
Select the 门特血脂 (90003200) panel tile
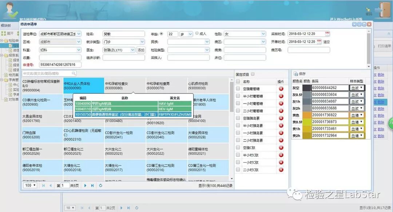[42, 135]
